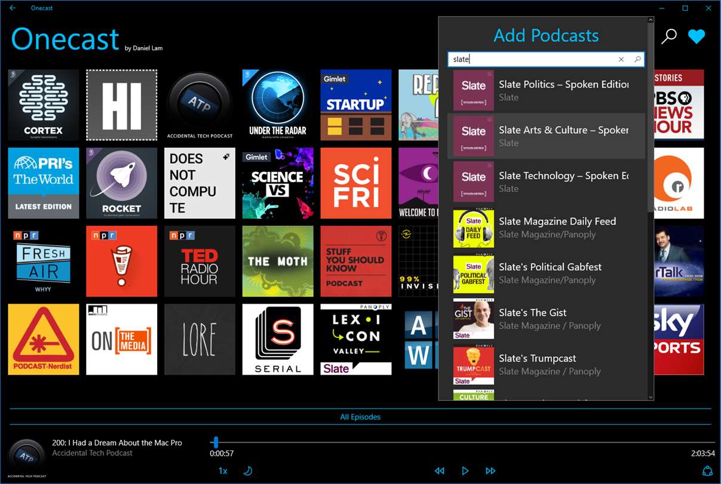Open the Cortex podcast tile

click(44, 105)
